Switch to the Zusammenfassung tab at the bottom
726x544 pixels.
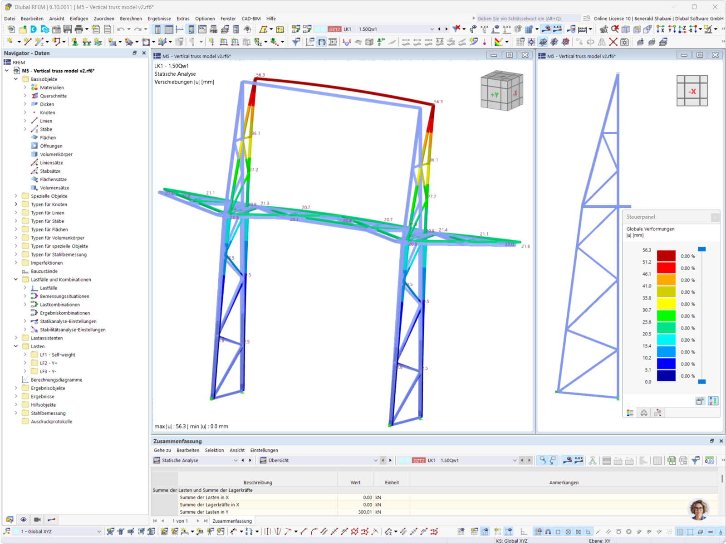[232, 520]
